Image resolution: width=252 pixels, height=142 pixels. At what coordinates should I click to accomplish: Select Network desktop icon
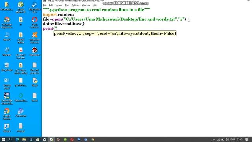7,52
